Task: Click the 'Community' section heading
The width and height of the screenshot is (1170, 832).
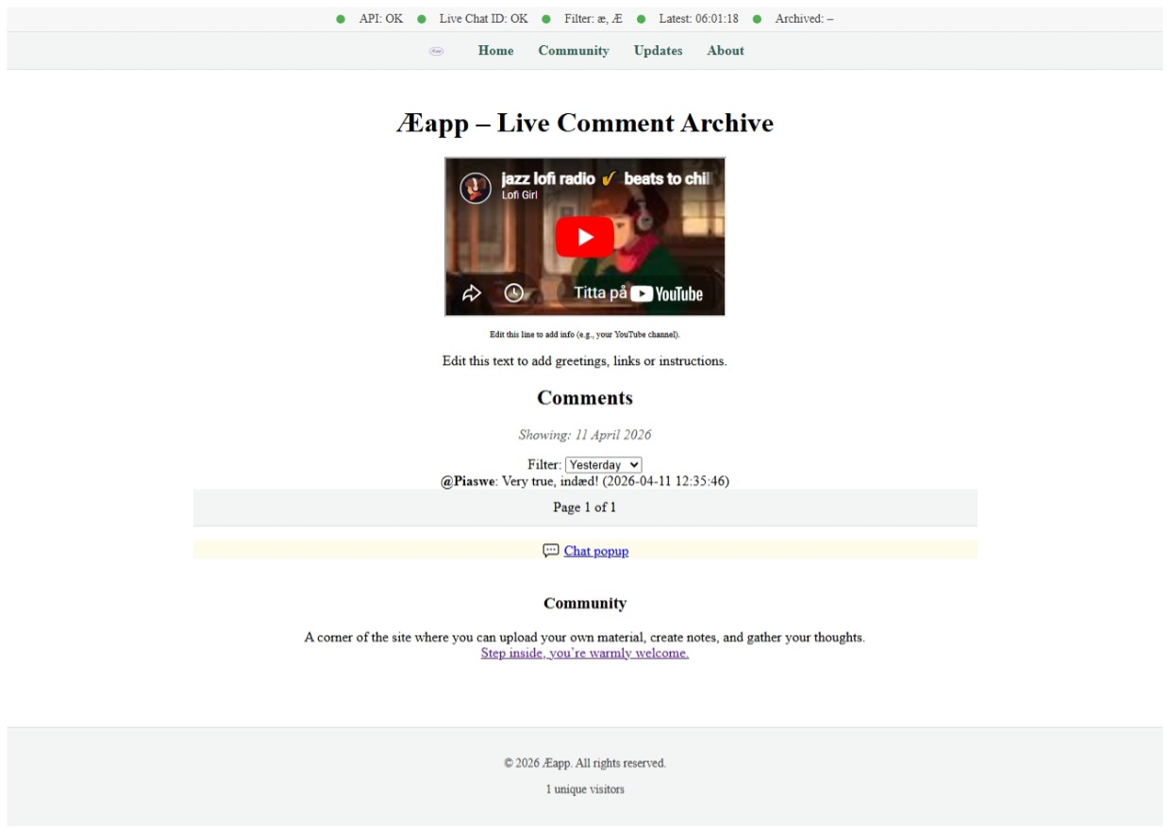Action: pos(585,604)
